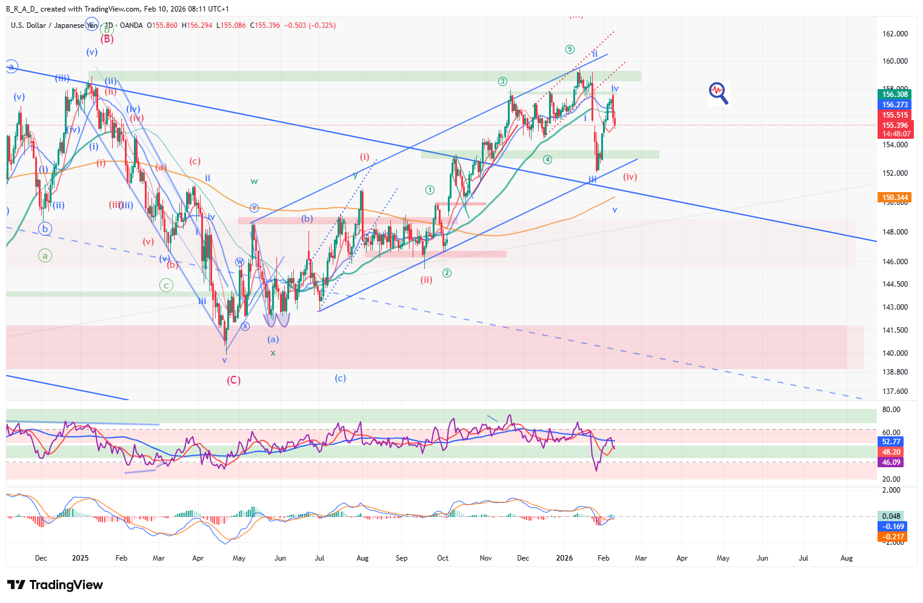Select the current price 155.396 label
This screenshot has height=603, width=923.
pos(895,125)
